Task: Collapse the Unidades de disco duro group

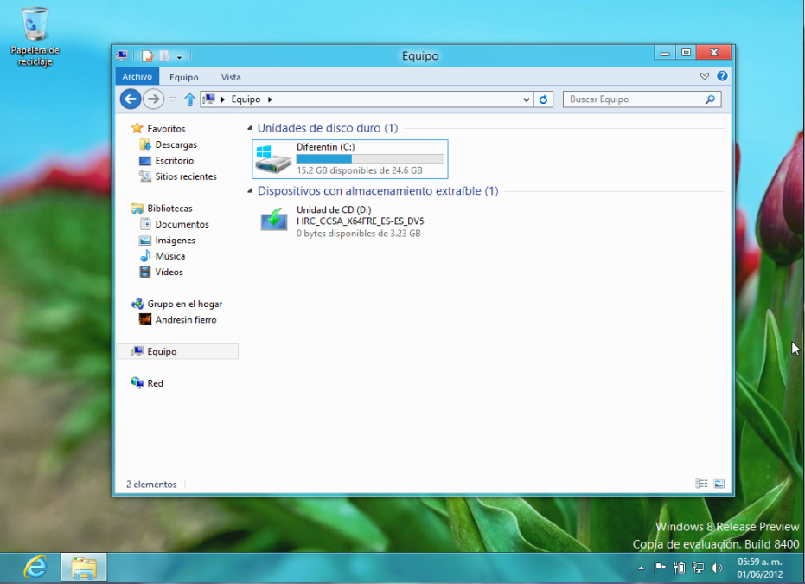Action: 250,128
